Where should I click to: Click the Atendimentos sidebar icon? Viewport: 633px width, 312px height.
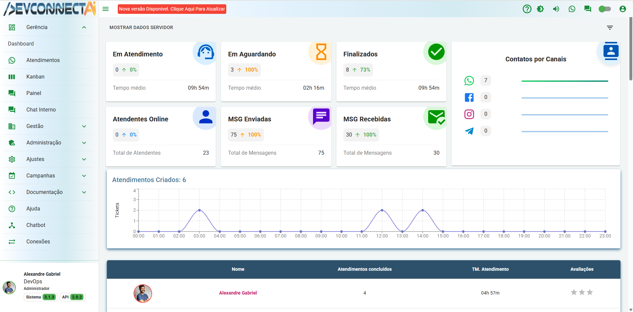tap(12, 60)
